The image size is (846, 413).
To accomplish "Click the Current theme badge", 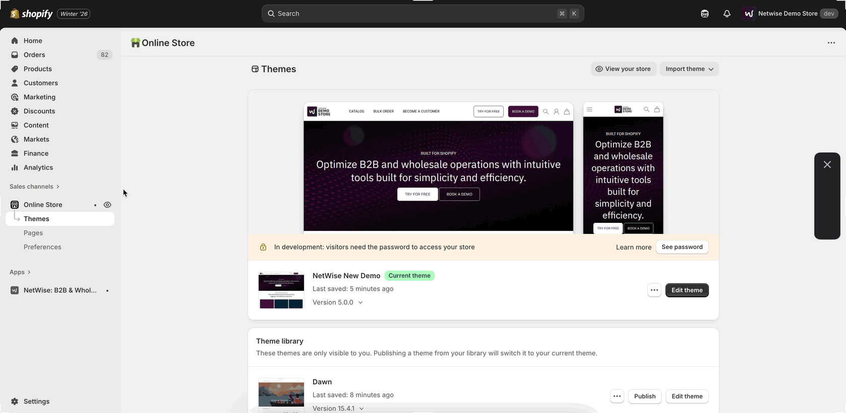I will 409,276.
